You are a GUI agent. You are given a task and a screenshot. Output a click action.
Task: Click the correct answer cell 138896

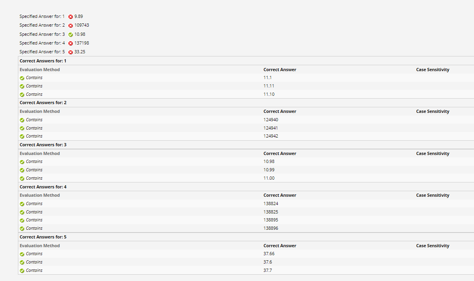click(270, 228)
